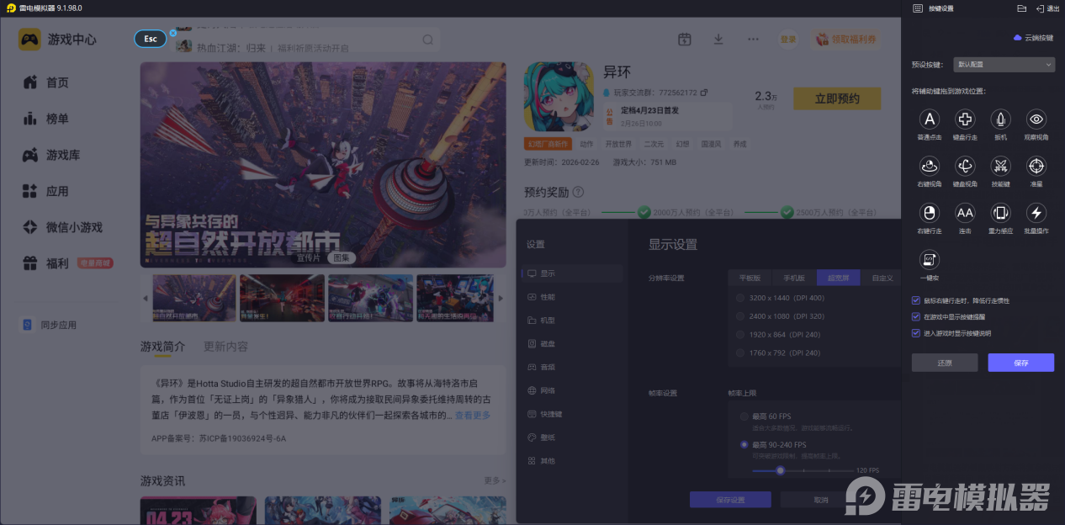Open 云端按键 cloud keymaps
Viewport: 1065px width, 525px height.
click(1033, 38)
